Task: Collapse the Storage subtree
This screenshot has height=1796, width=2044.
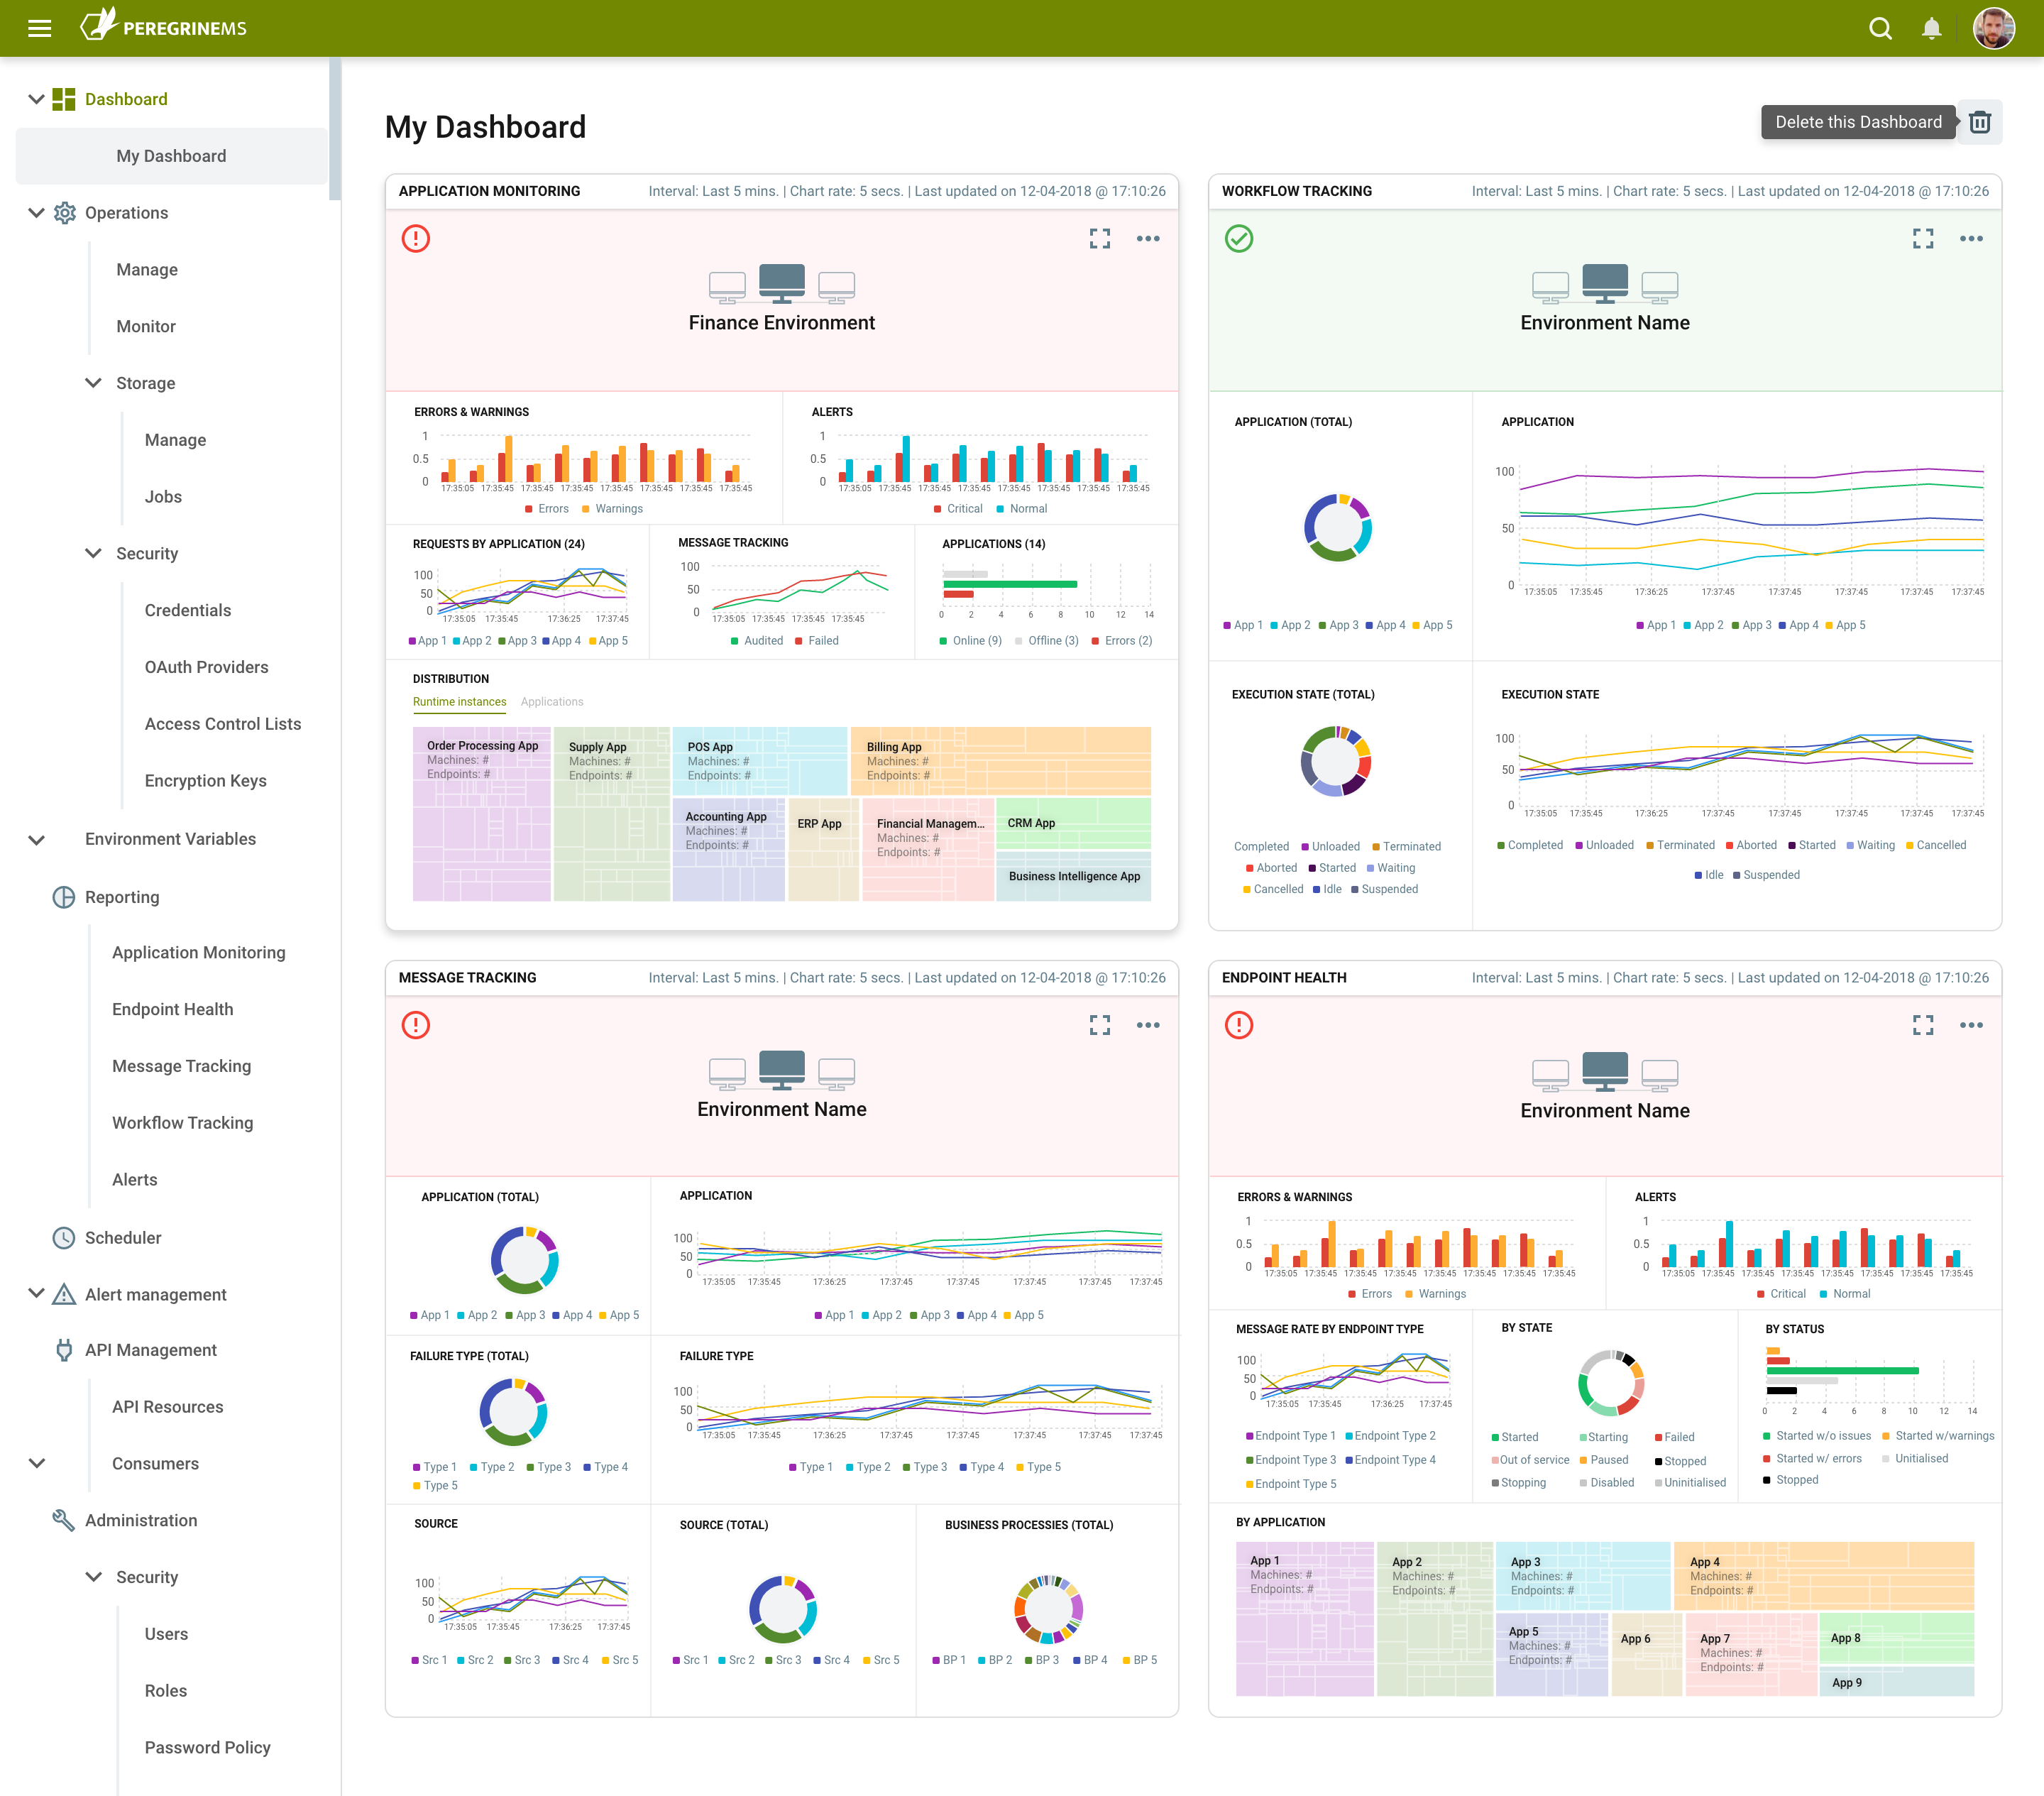Action: (x=93, y=383)
